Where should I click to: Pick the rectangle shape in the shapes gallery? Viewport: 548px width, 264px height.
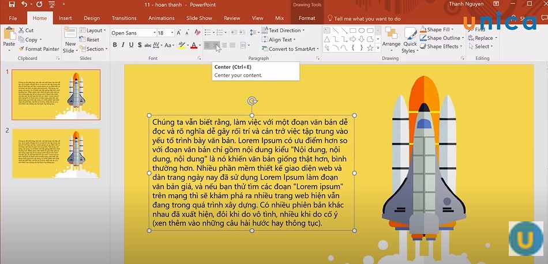pos(353,31)
